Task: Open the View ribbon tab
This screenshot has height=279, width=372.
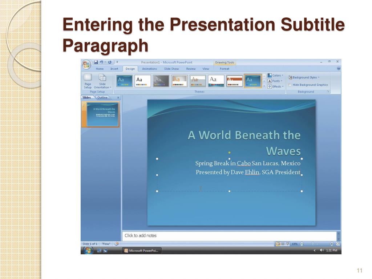Action: point(206,69)
